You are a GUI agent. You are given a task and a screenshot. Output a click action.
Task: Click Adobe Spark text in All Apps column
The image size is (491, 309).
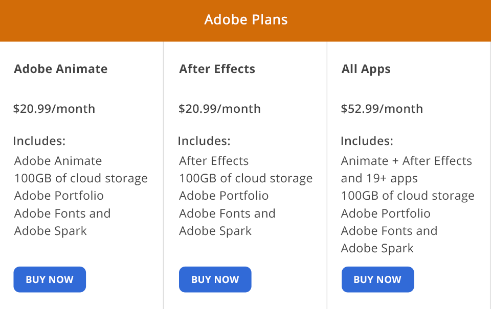377,248
